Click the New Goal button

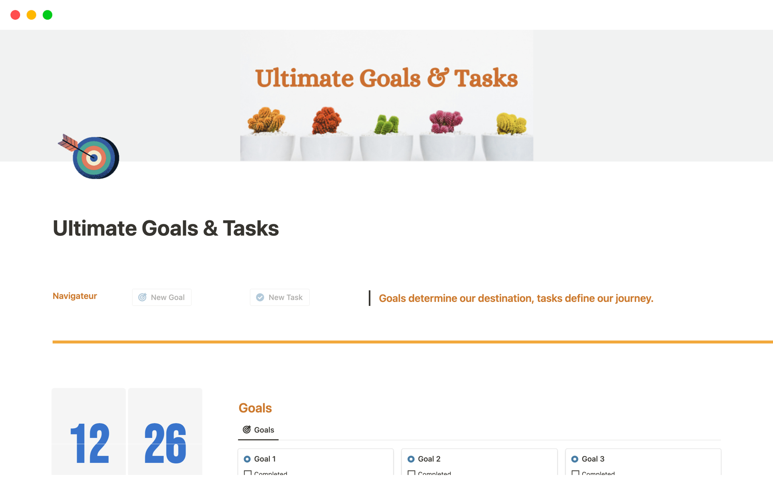(x=161, y=297)
